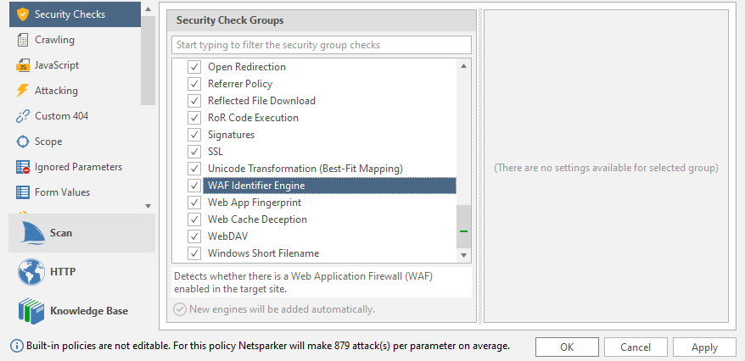Viewport: 745px width, 361px height.
Task: Open the Security Checks settings page
Action: click(x=75, y=14)
